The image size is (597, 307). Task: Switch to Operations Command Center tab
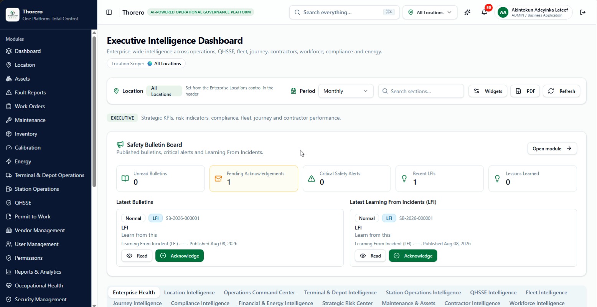pos(259,292)
